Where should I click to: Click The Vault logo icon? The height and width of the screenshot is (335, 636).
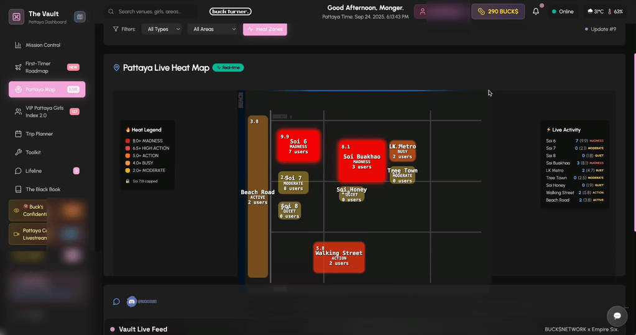coord(17,17)
